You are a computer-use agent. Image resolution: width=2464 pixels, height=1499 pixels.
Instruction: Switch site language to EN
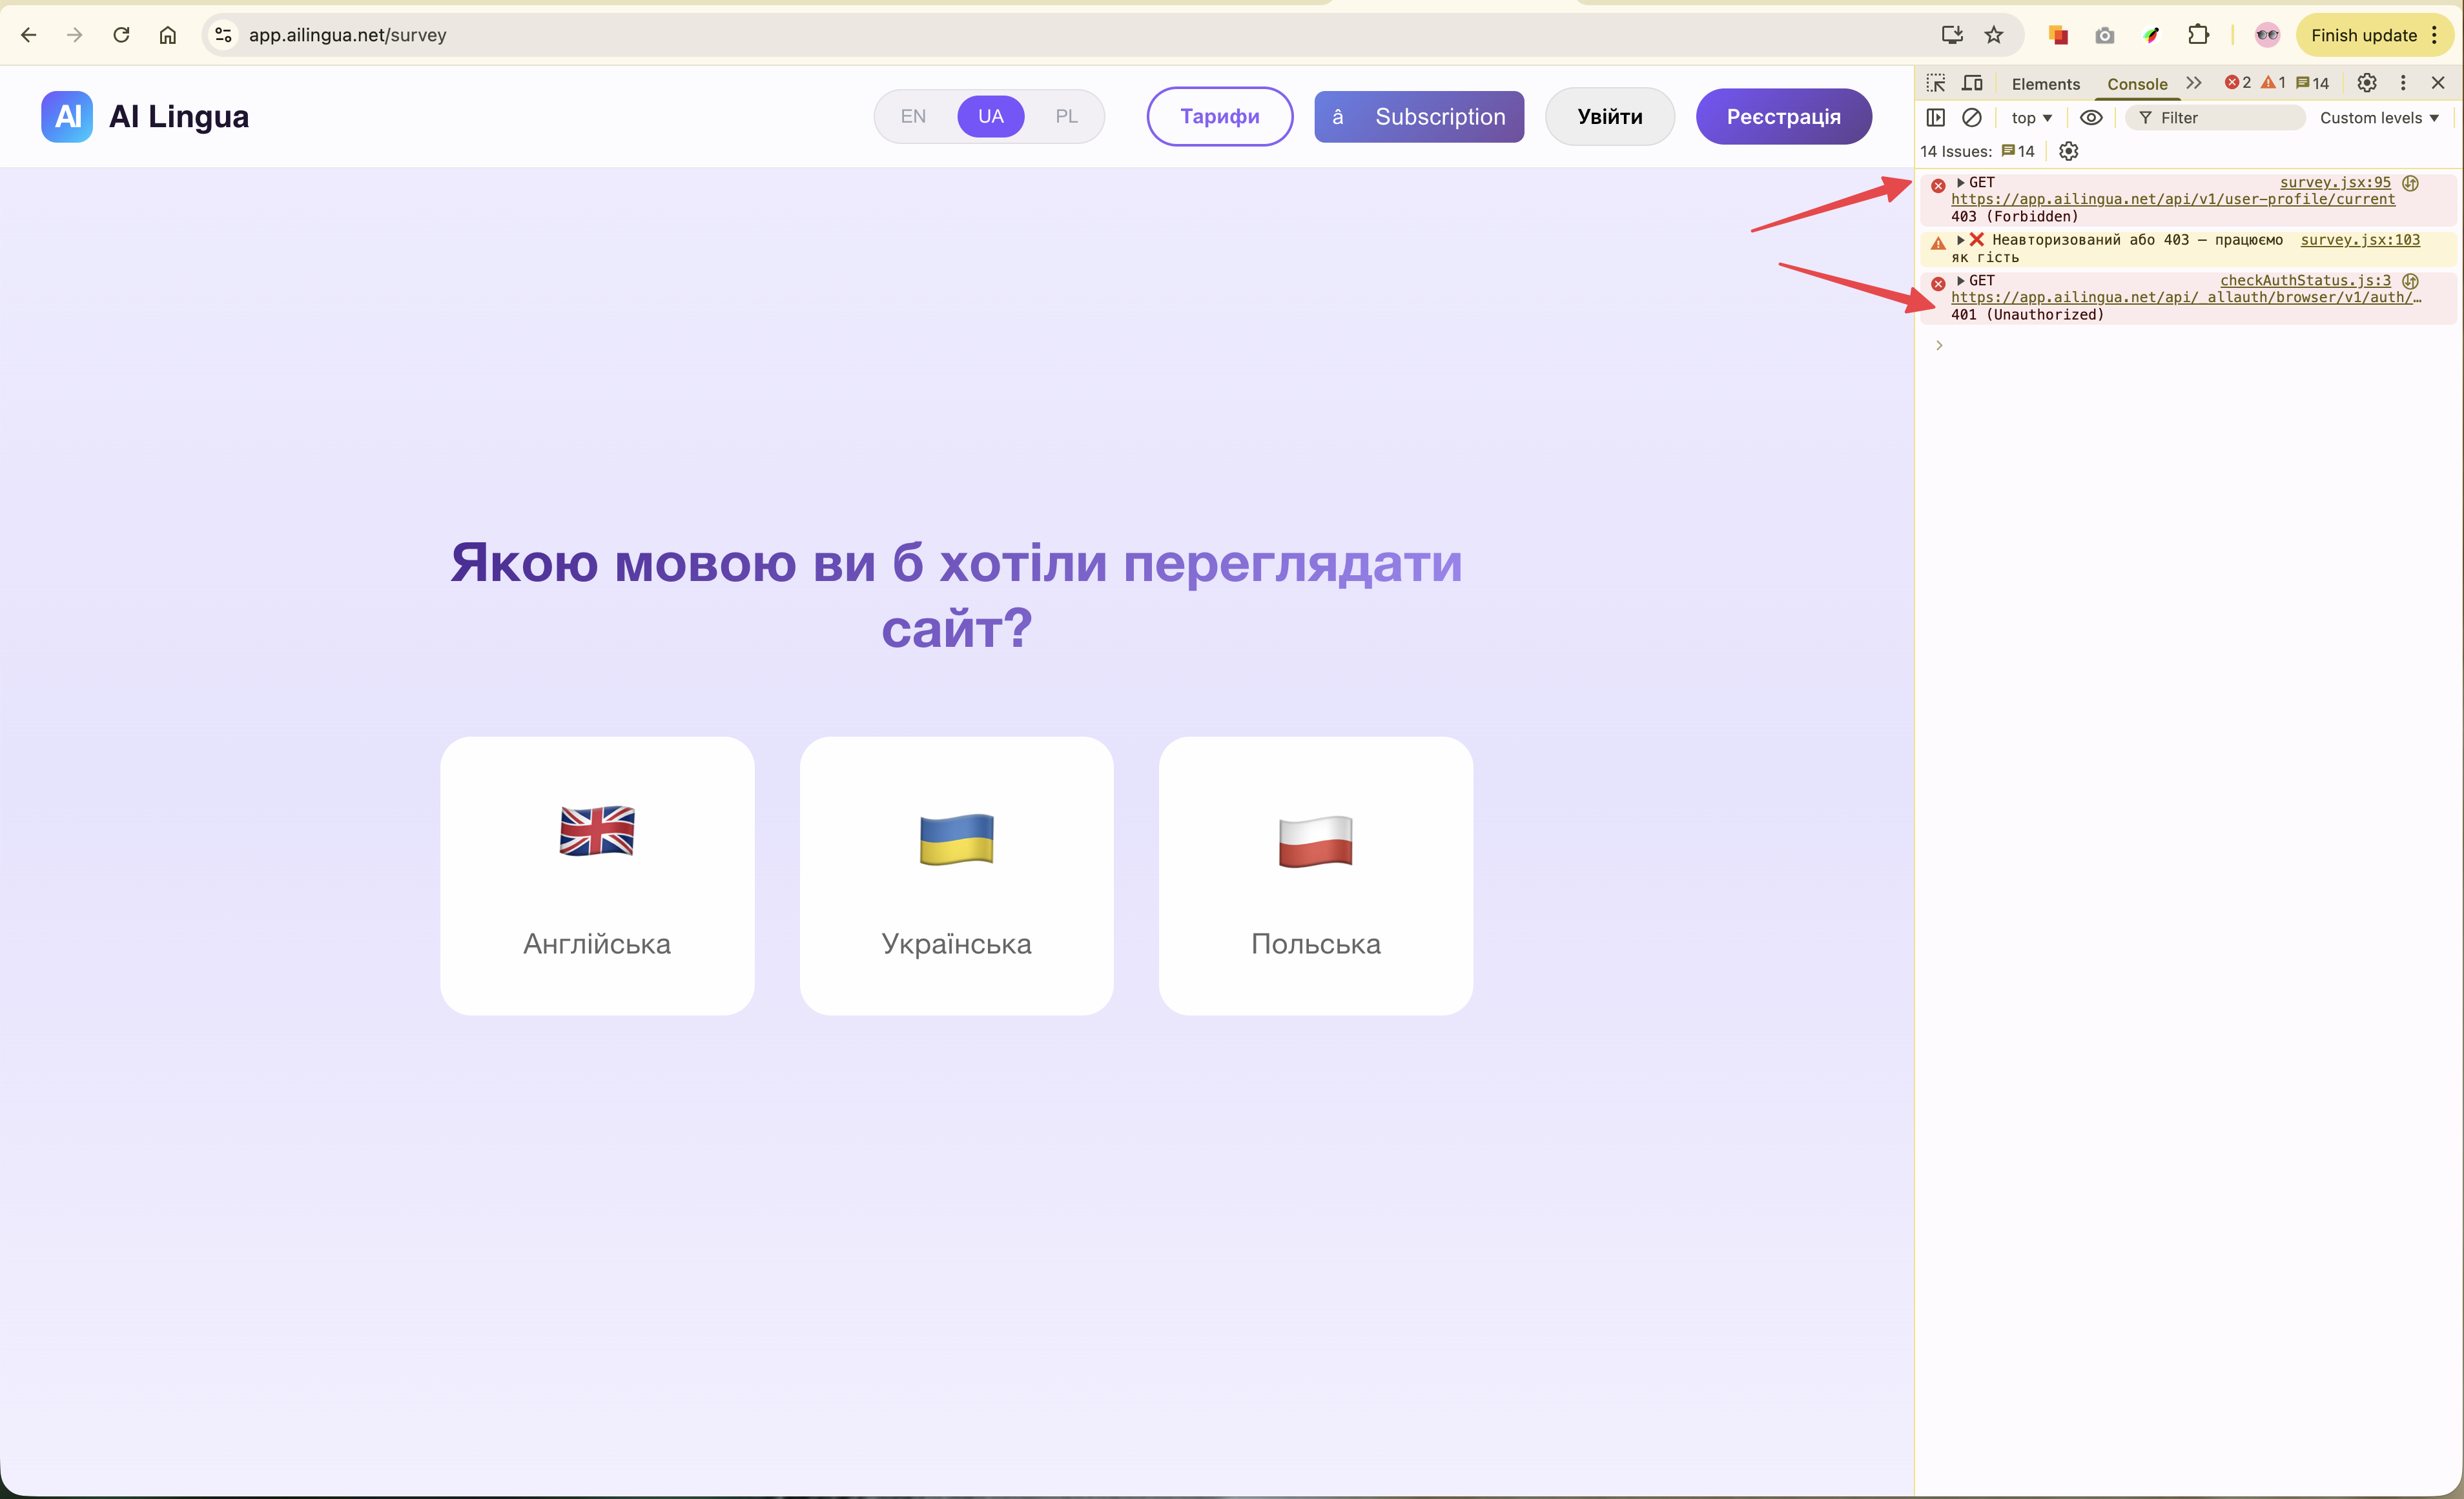tap(913, 116)
